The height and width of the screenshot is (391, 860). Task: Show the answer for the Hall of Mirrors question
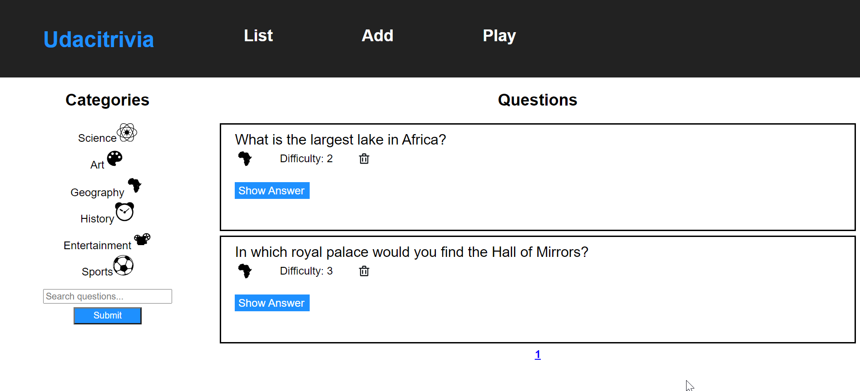272,303
